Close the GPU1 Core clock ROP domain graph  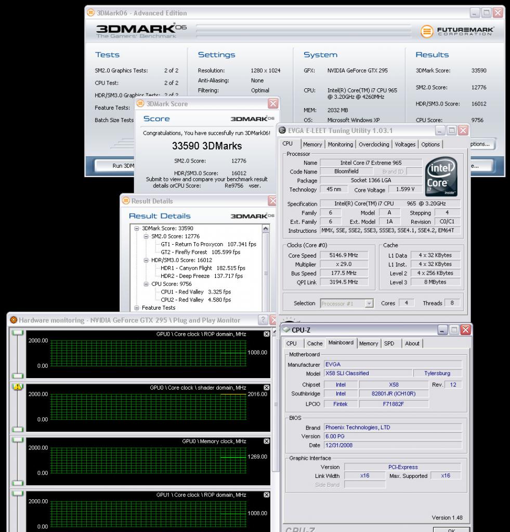click(x=267, y=495)
